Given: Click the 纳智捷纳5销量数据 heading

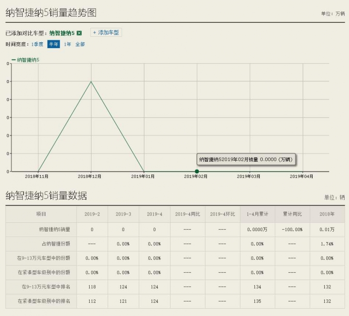Looking at the screenshot, I should [47, 196].
